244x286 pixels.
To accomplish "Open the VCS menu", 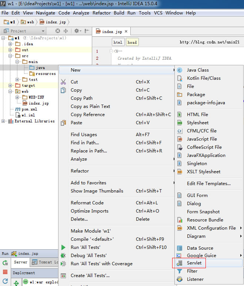I will click(x=158, y=13).
